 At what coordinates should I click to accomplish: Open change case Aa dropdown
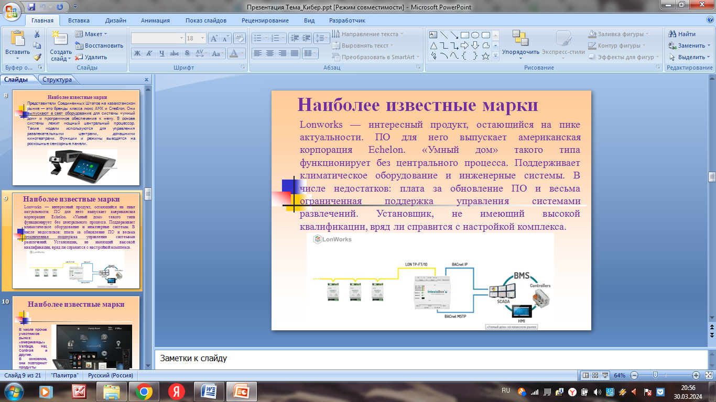click(x=218, y=53)
